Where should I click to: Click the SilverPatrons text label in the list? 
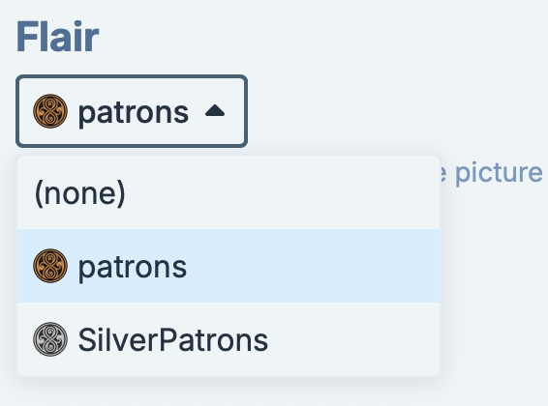click(x=173, y=339)
